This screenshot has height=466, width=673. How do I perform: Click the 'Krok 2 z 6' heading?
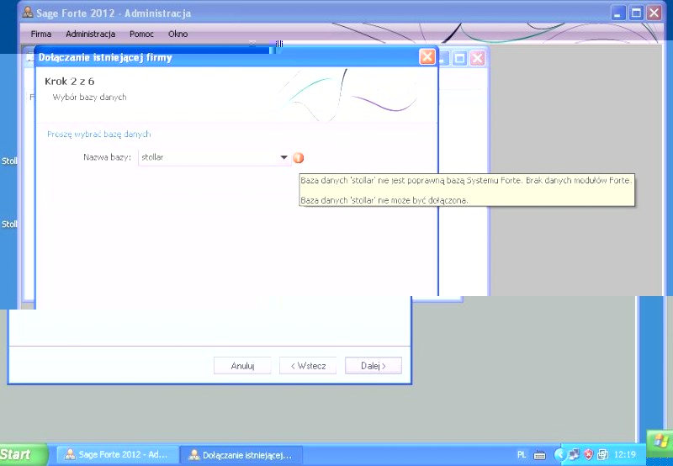click(x=70, y=82)
